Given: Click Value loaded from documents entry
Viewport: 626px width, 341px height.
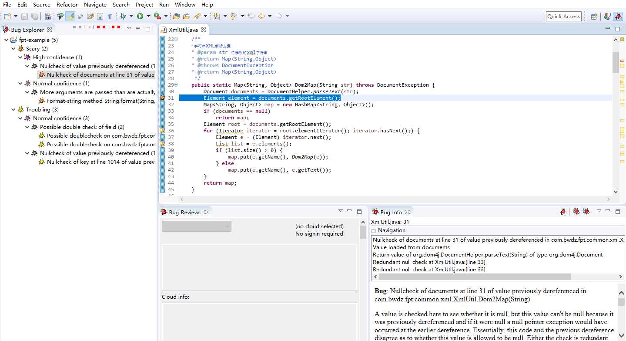Looking at the screenshot, I should 411,247.
